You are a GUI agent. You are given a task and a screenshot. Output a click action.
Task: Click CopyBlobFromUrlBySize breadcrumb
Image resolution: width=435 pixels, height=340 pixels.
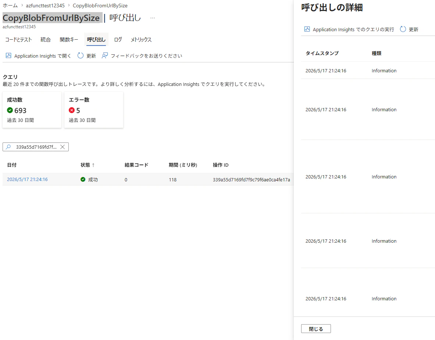click(100, 6)
